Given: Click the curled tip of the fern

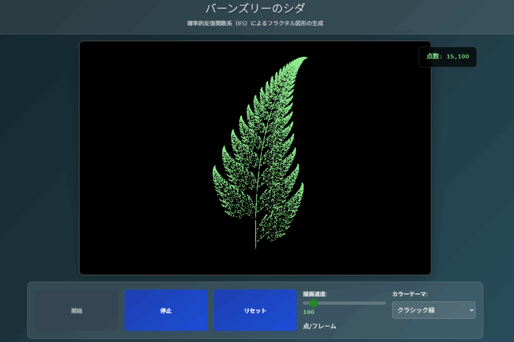Looking at the screenshot, I should click(303, 60).
